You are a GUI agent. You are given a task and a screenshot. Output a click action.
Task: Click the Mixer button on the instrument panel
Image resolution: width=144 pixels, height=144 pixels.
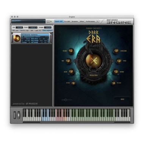point(122,99)
